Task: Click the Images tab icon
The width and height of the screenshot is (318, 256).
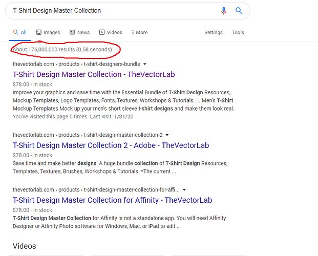Action: click(39, 32)
